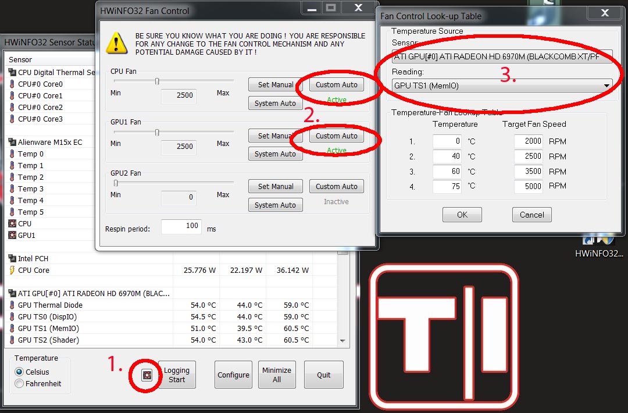
Task: Click the thermometer icon beside CPU#0 Core3
Action: pos(12,119)
